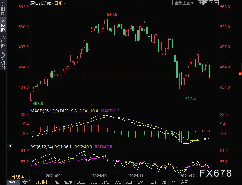The height and width of the screenshot is (185, 242).
Task: Choose the RSI indicator in bottom bar
Action: [x=153, y=182]
